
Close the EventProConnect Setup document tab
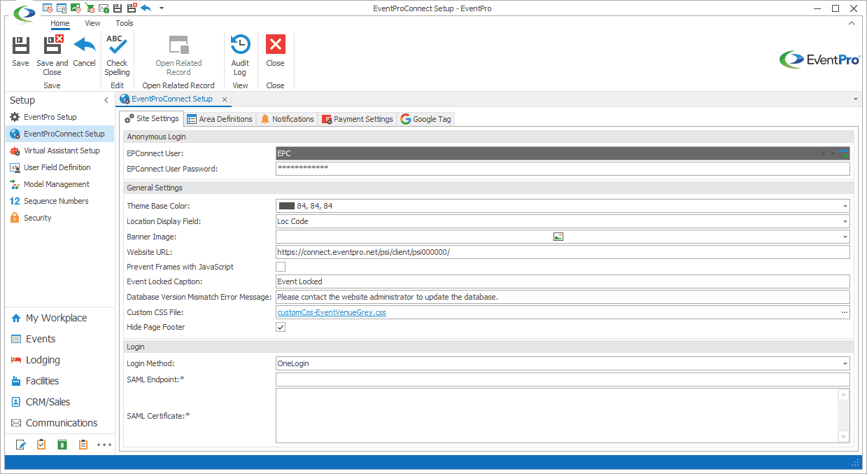(224, 99)
